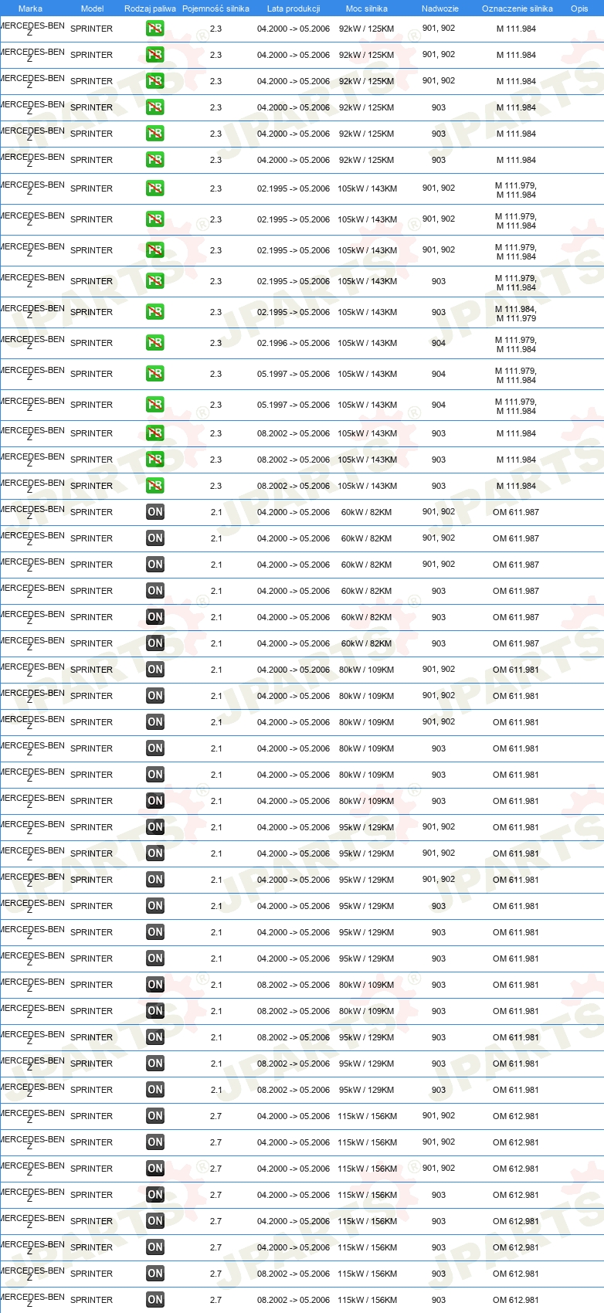Click body code 904 in the 02.1996 row

[439, 343]
